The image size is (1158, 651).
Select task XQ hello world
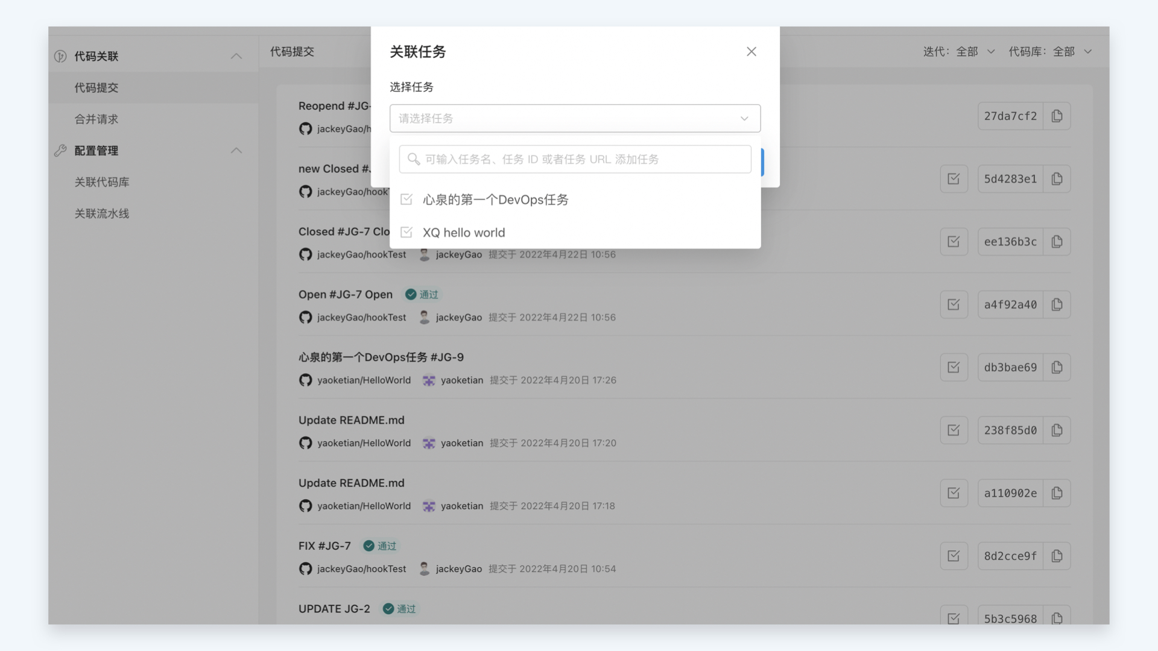[x=463, y=233]
